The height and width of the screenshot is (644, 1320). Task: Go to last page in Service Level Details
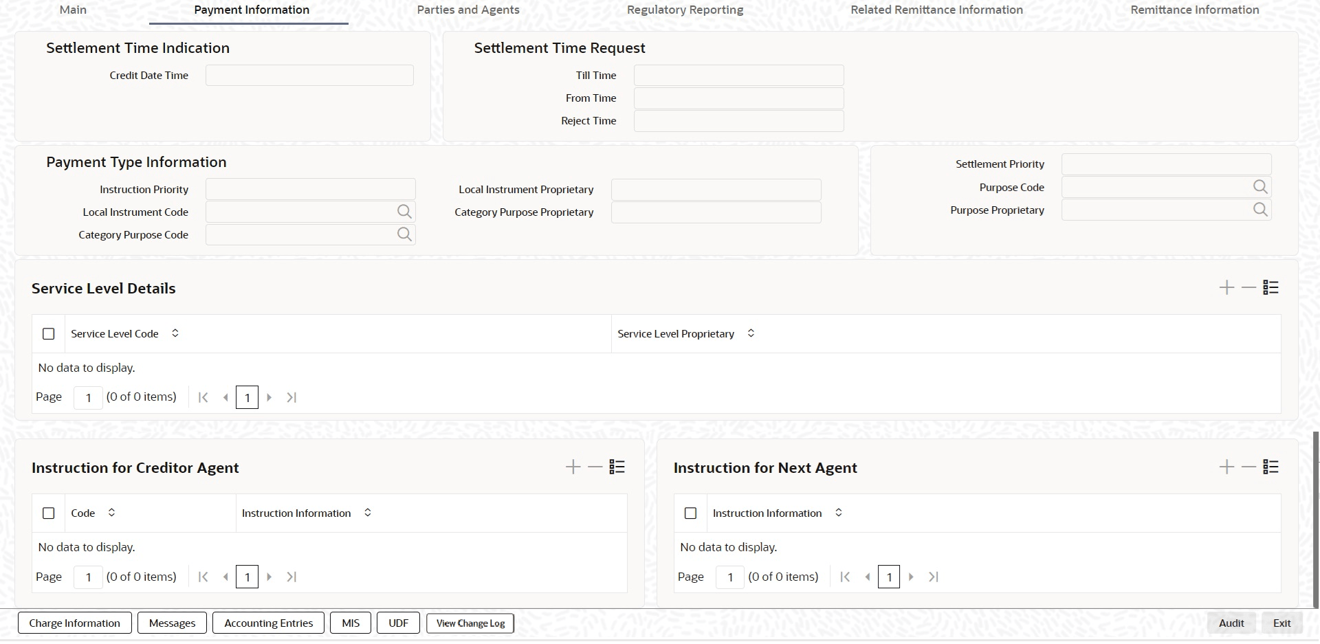pos(291,397)
